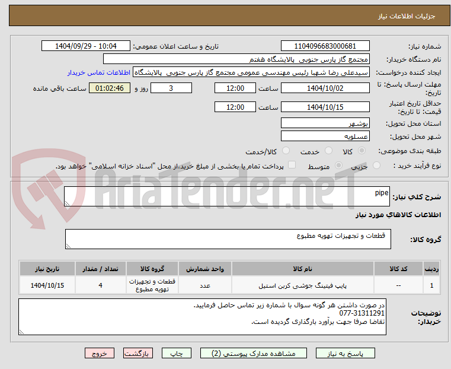Click the 'جزئیات اطلاعات نیاز' page title
Viewport: 451px width, 369px height.
coord(407,16)
